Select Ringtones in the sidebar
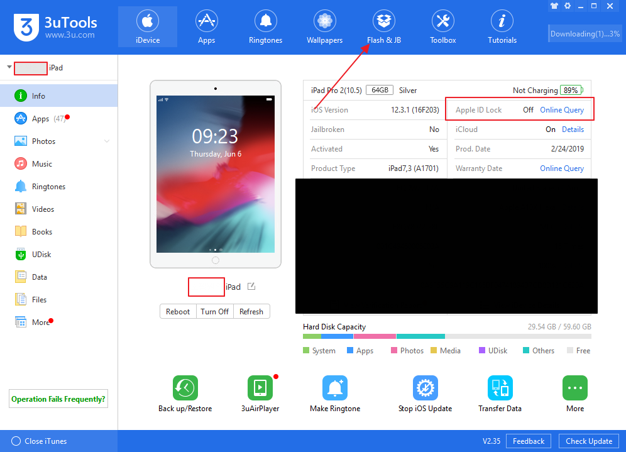The height and width of the screenshot is (452, 626). [x=58, y=187]
